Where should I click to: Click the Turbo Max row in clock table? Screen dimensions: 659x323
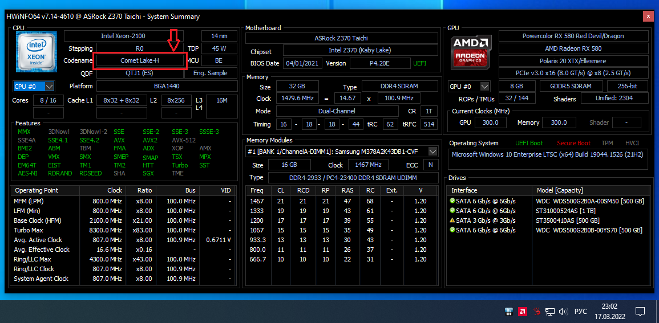tap(122, 230)
